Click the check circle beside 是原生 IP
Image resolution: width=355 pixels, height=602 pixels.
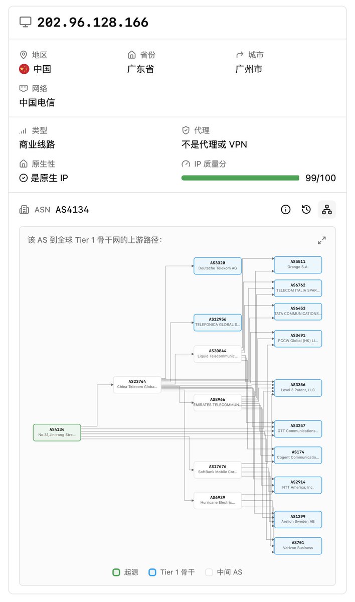(x=24, y=178)
